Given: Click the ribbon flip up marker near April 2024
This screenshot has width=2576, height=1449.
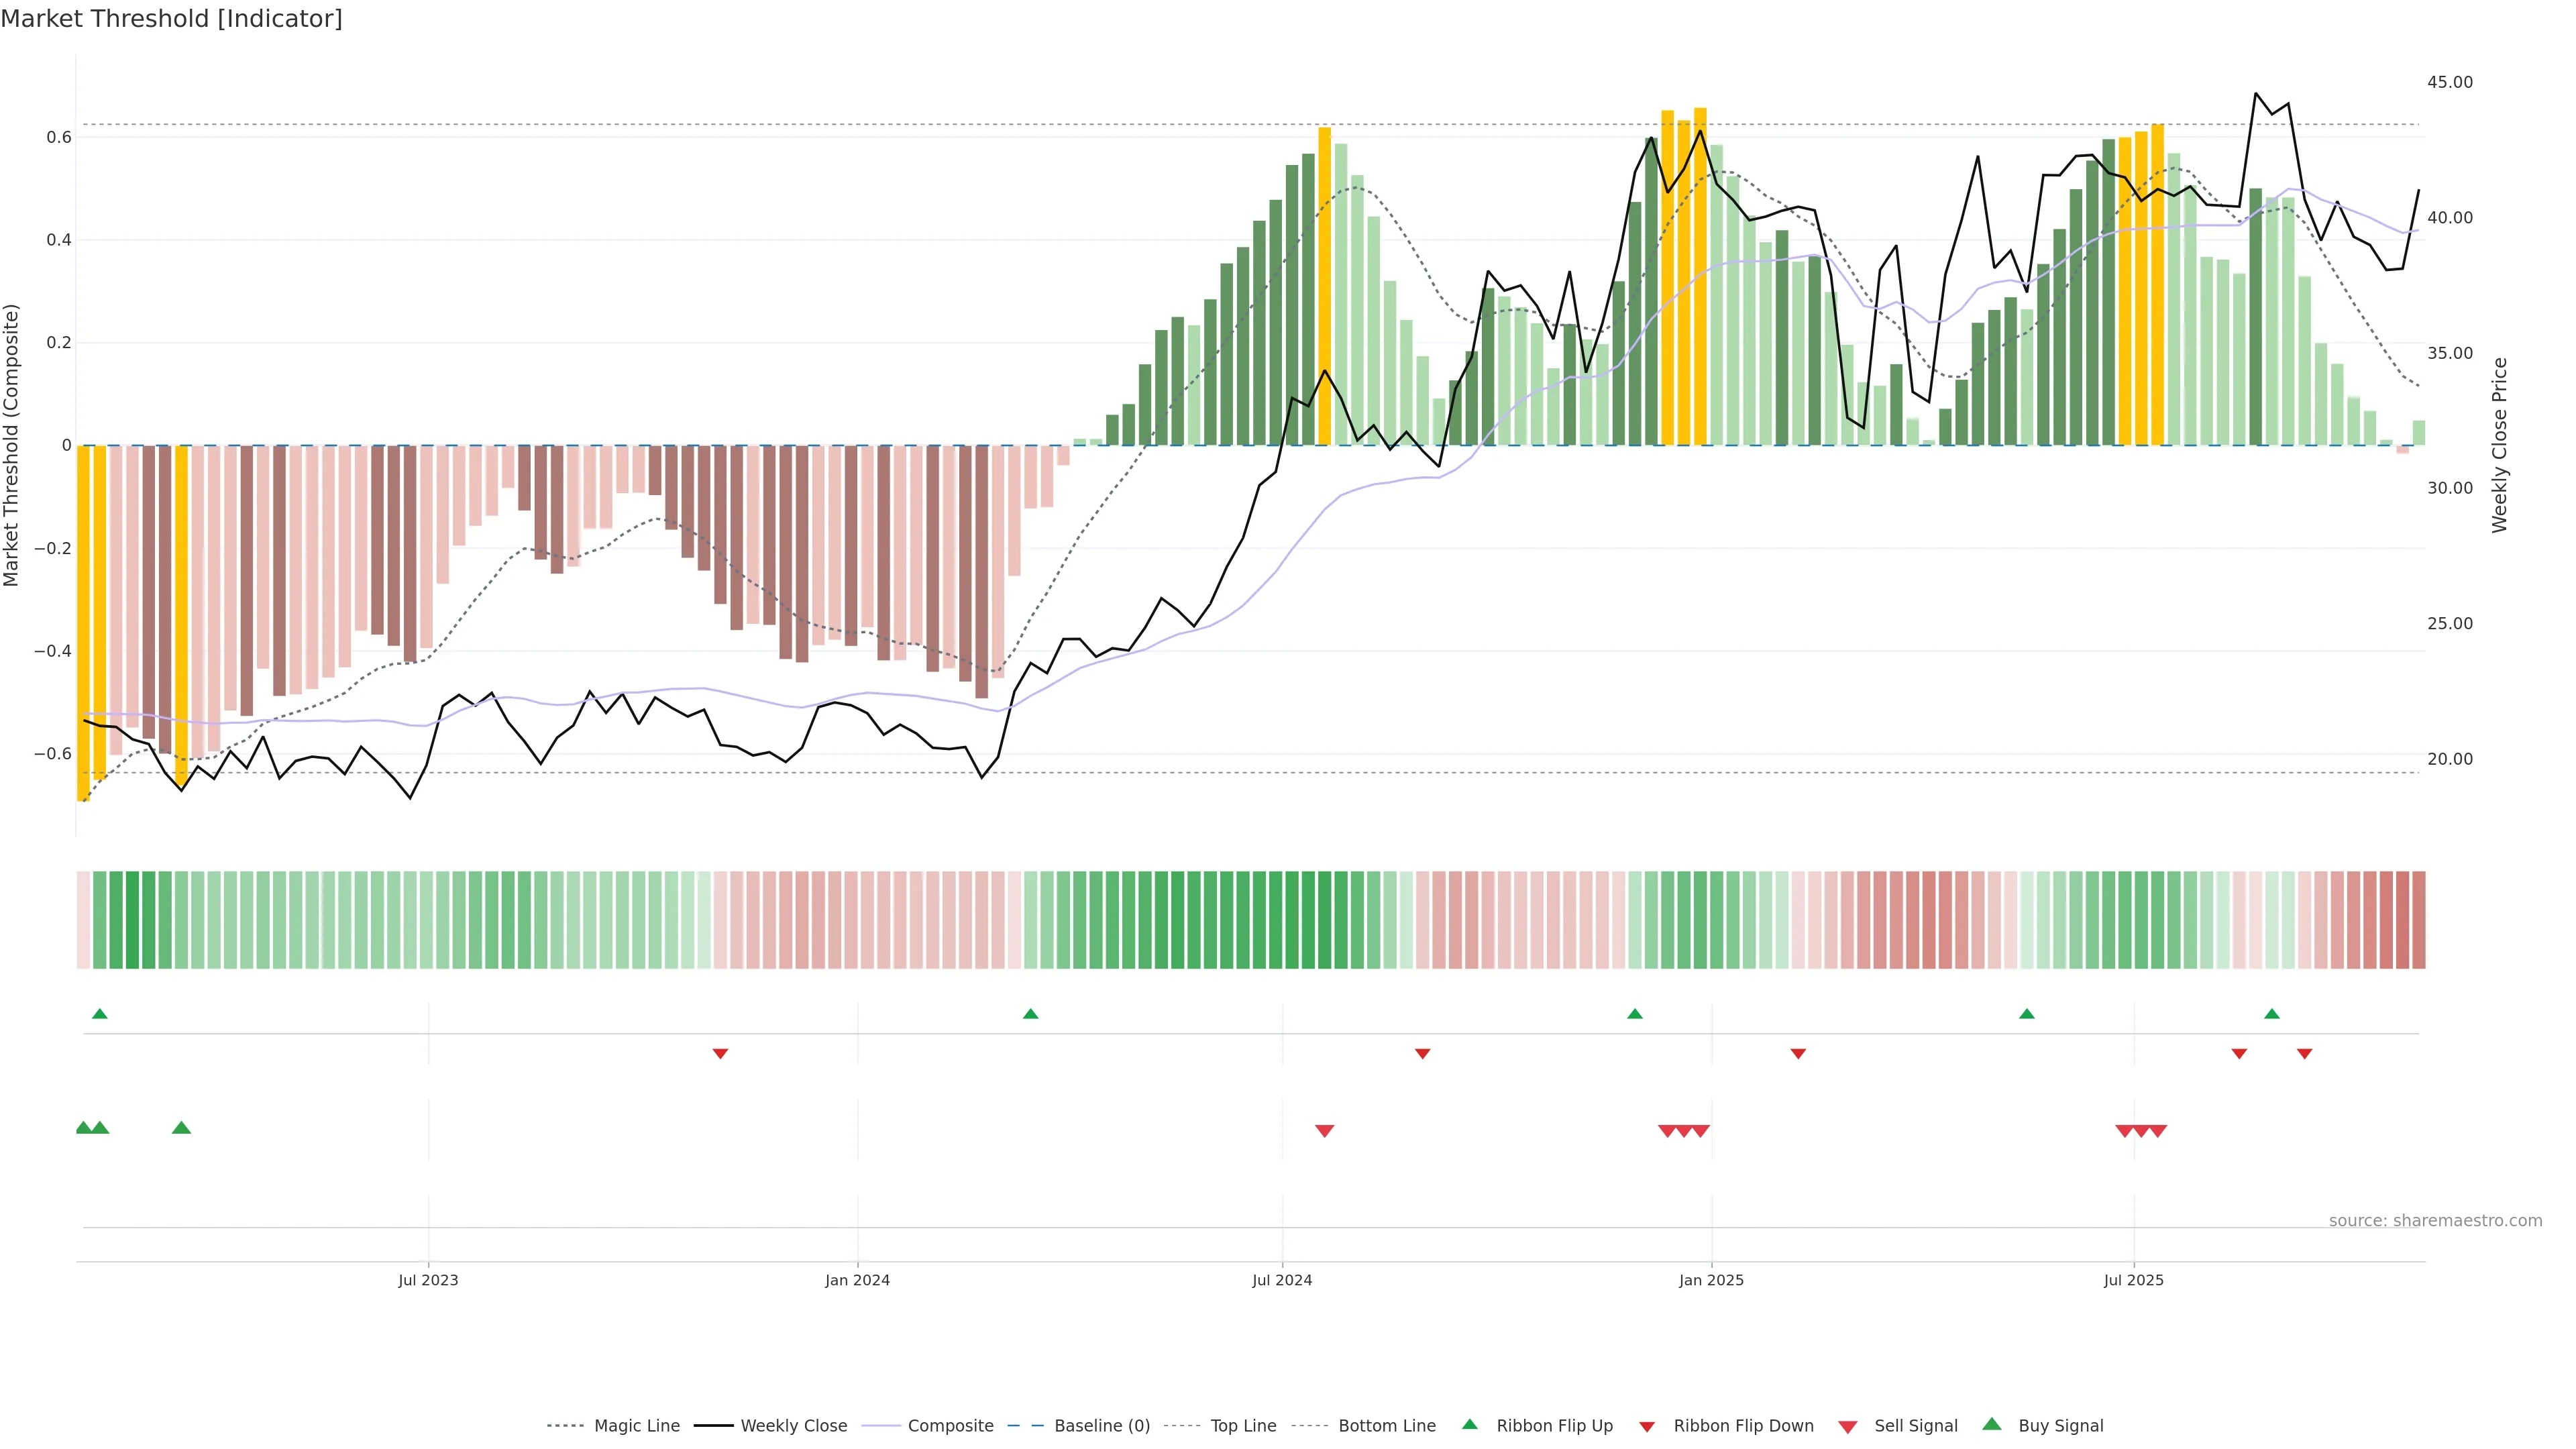Looking at the screenshot, I should tap(1030, 1014).
